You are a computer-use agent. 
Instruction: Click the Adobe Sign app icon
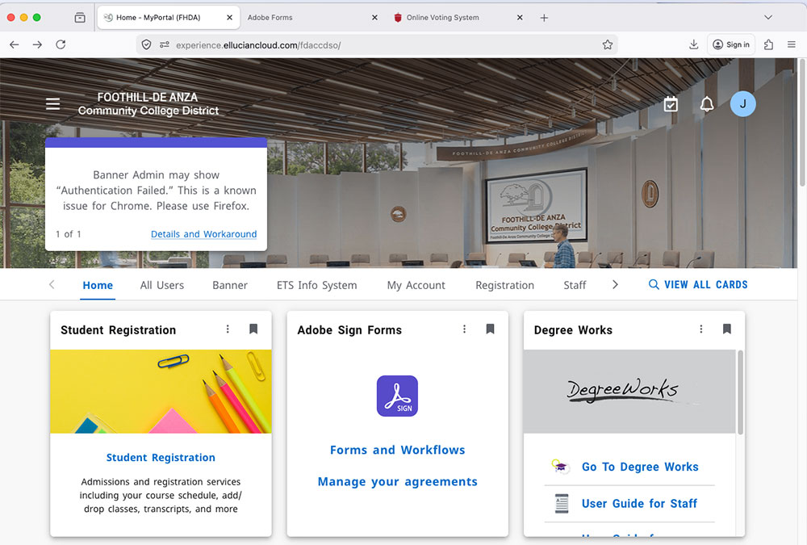(x=397, y=396)
